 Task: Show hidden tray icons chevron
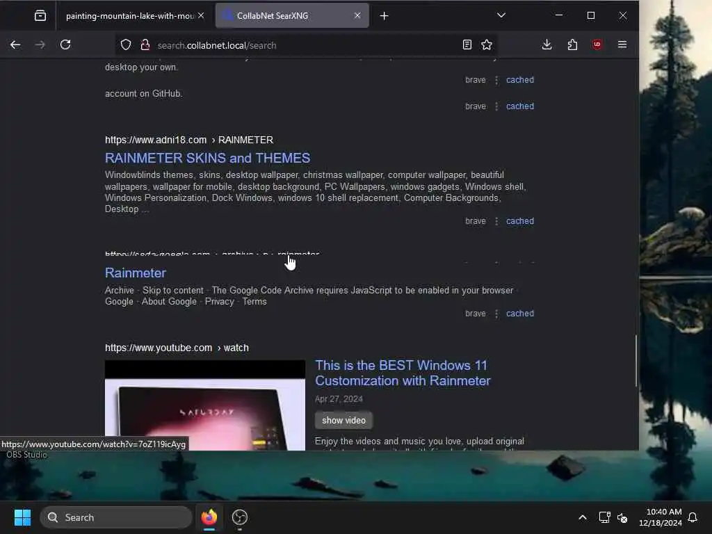coord(582,517)
